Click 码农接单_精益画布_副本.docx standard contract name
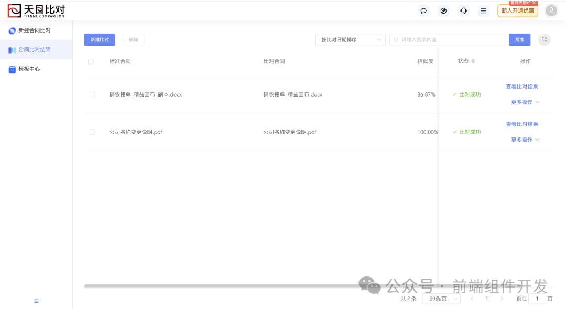 [146, 94]
